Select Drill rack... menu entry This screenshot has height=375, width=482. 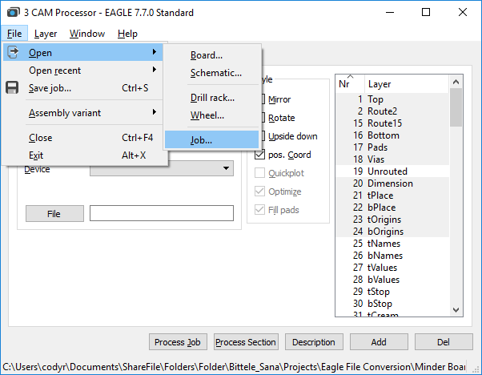tap(212, 98)
